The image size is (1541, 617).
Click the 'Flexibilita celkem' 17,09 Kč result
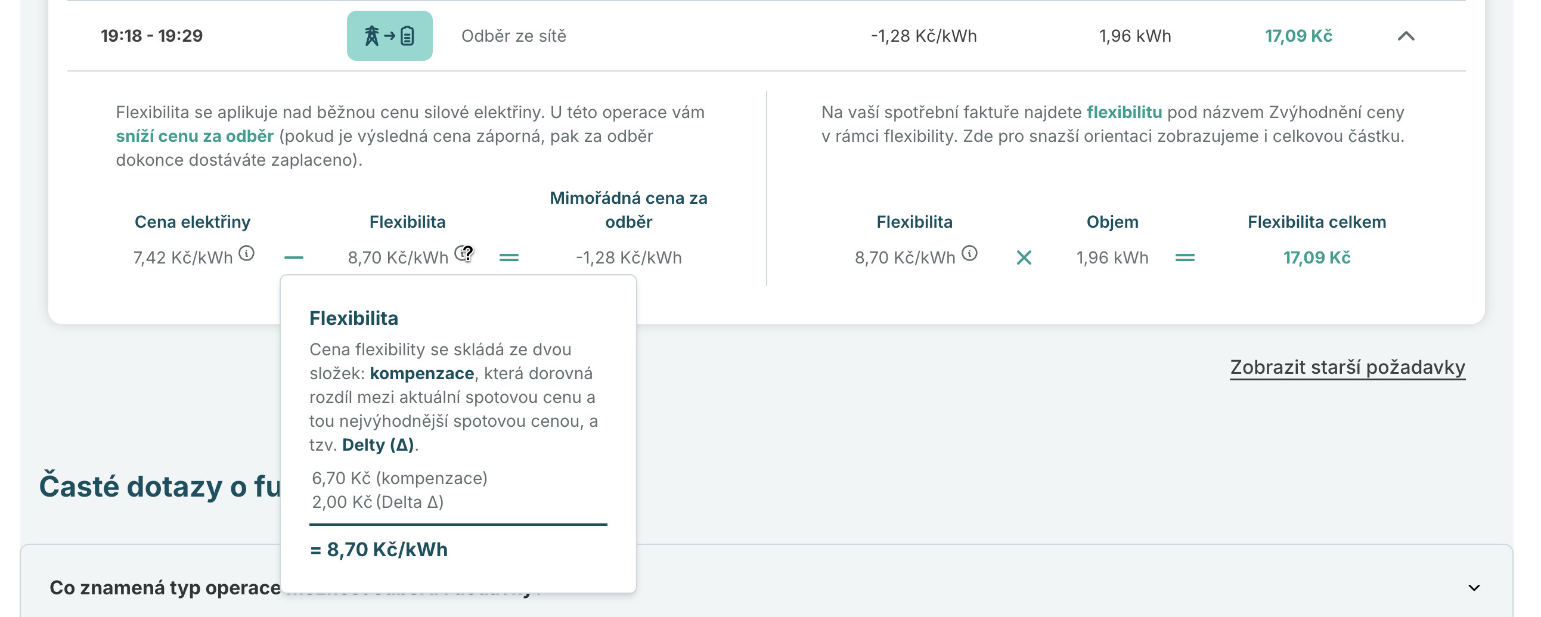(x=1317, y=258)
